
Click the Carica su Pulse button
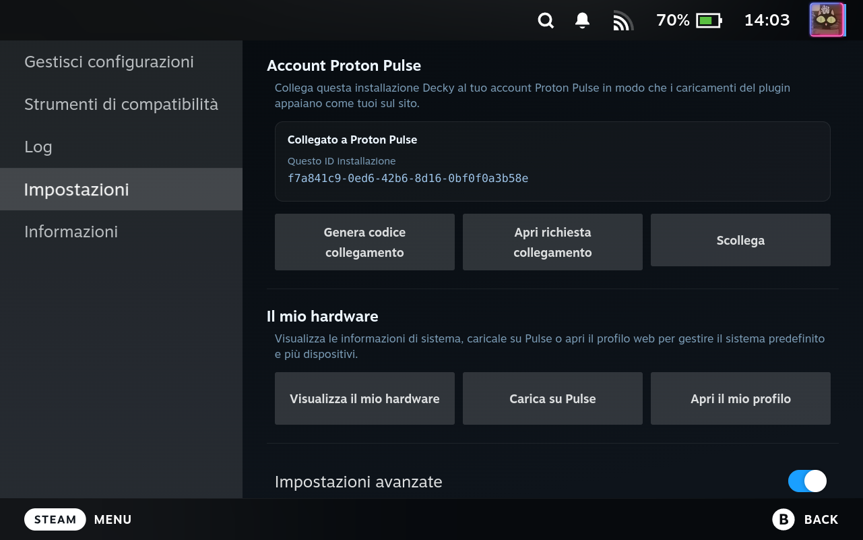[x=552, y=398]
